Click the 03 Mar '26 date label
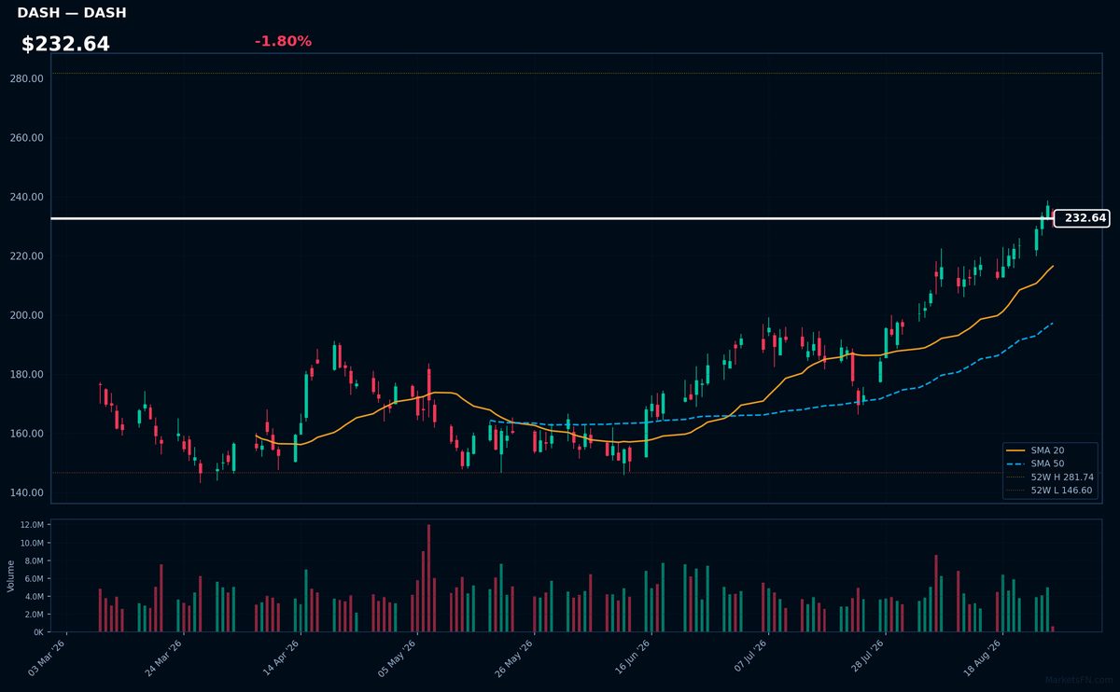 [x=49, y=658]
